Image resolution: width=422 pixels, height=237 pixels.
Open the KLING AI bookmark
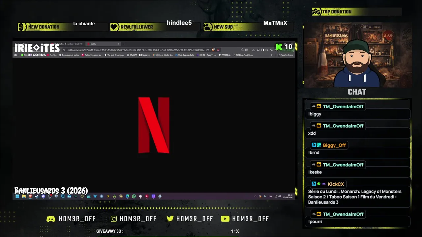click(x=243, y=55)
